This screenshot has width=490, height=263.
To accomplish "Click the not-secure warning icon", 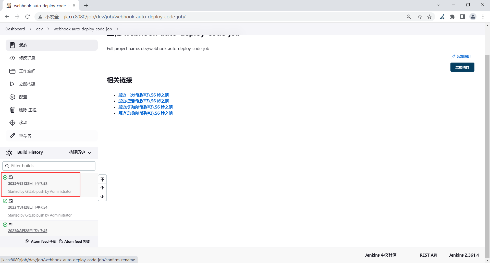I will click(x=40, y=17).
